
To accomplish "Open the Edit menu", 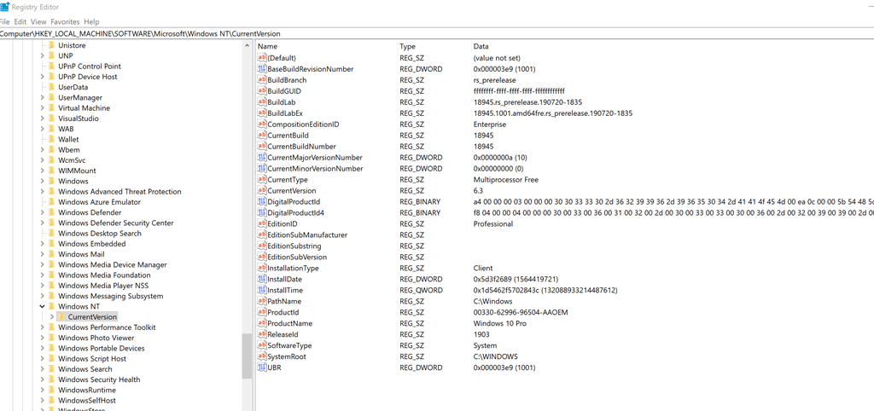I will (20, 21).
